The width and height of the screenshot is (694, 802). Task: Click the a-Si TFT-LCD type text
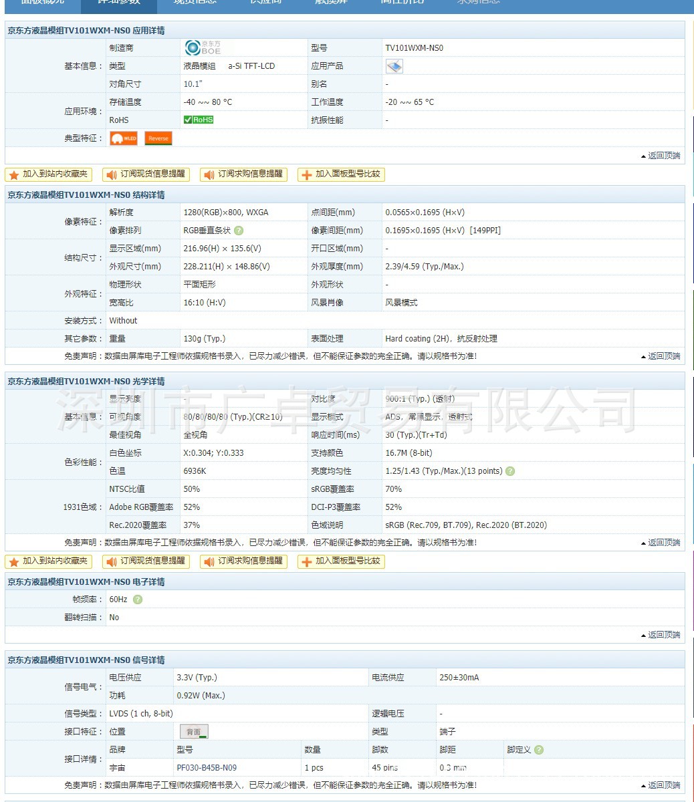coord(251,66)
